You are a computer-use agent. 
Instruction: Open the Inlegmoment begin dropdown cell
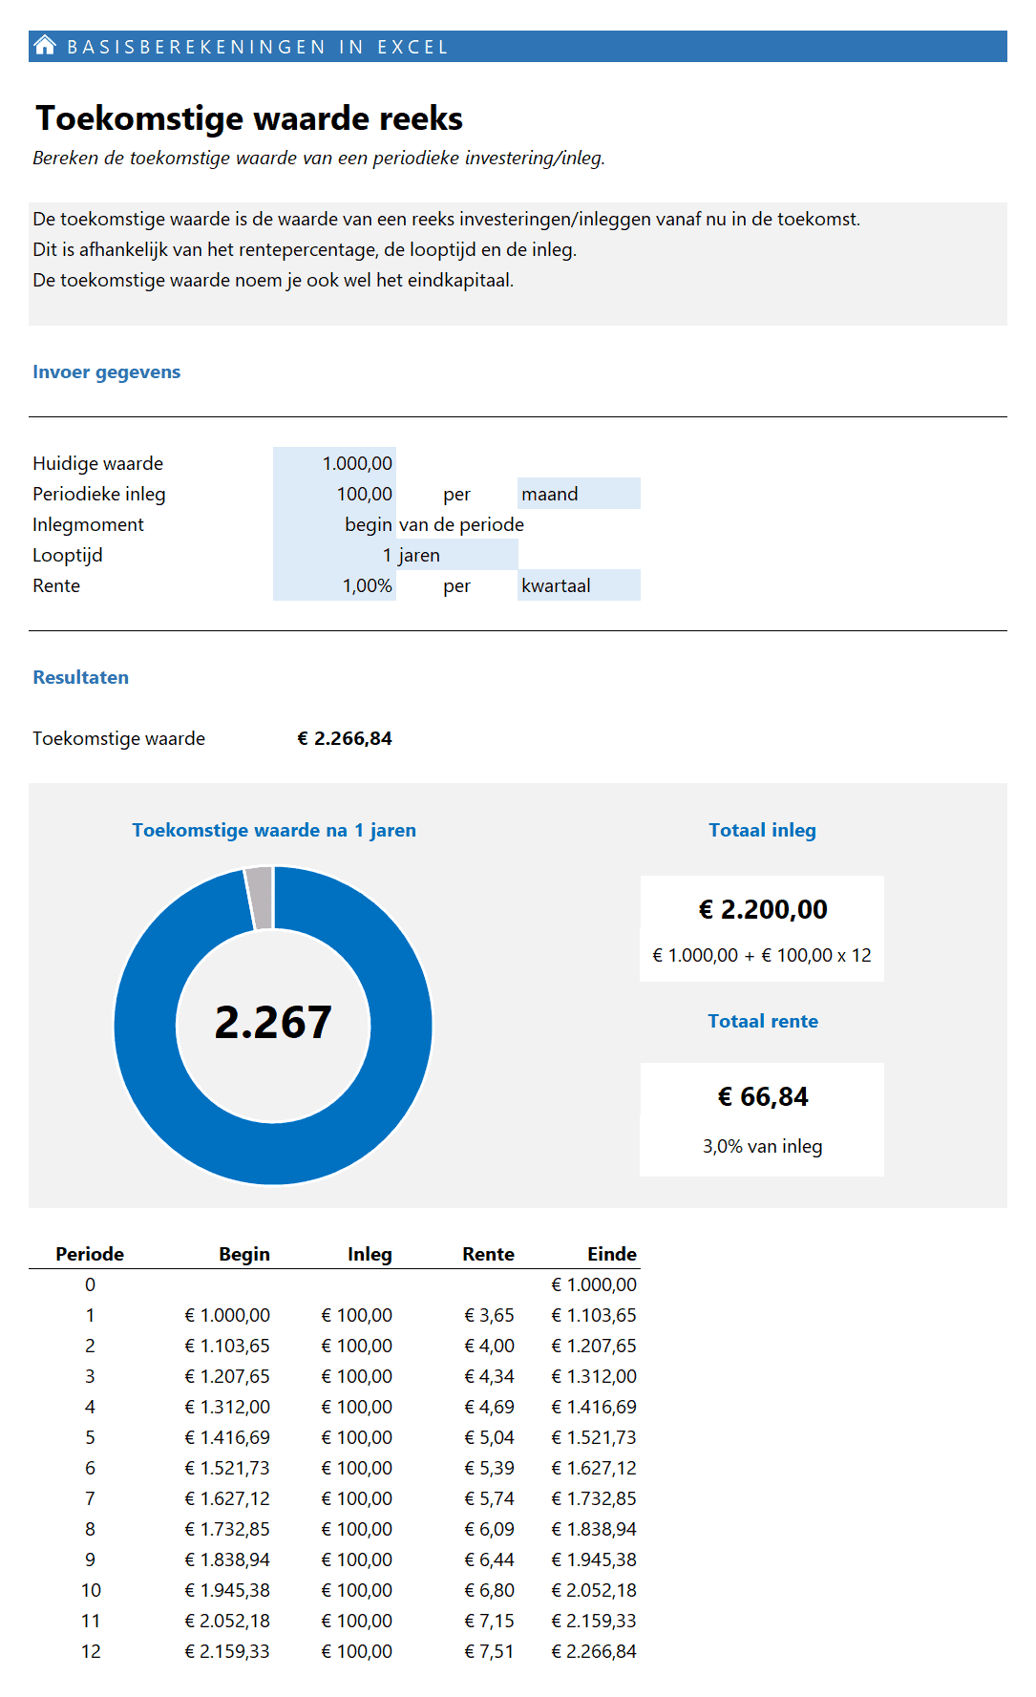tap(335, 524)
